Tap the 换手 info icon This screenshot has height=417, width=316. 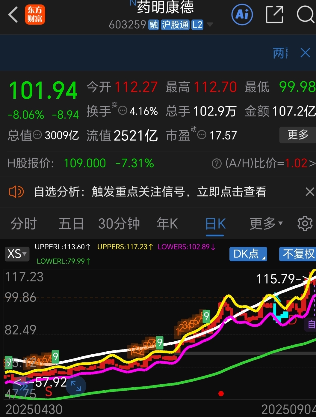123,111
